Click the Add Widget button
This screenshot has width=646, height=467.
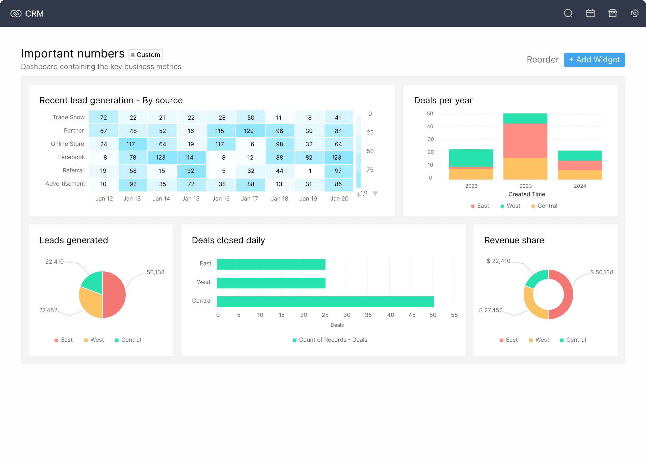coord(595,60)
